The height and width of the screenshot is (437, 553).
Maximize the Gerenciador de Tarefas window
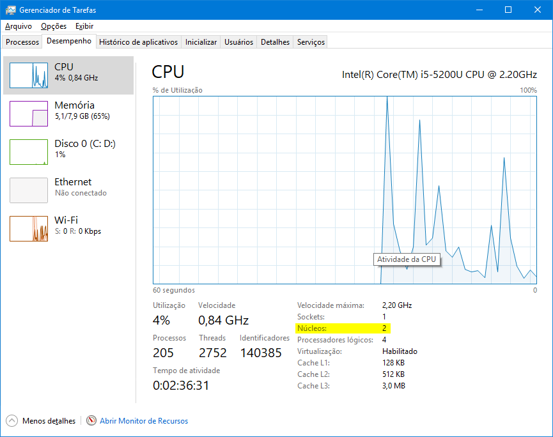pos(508,10)
